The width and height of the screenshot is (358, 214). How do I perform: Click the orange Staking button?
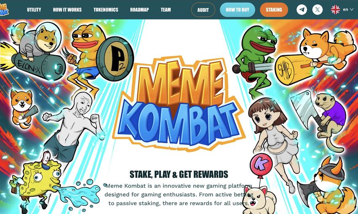(274, 10)
